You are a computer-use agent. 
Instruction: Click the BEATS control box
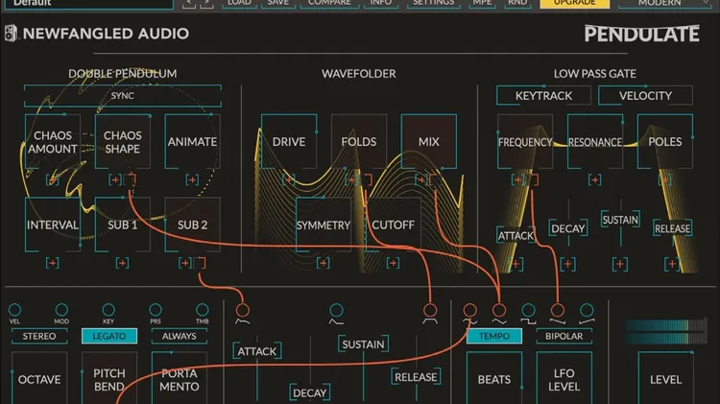point(494,379)
